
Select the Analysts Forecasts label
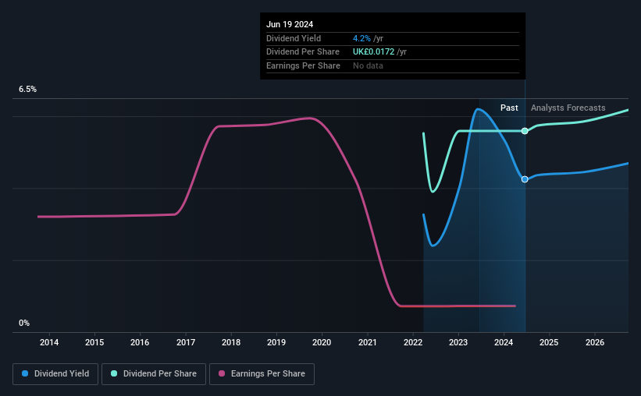568,108
